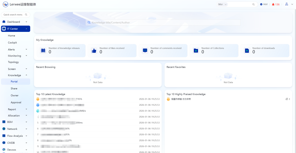296x153 pixels.
Task: Click the Lerwee logo icon
Action: tap(5, 4)
